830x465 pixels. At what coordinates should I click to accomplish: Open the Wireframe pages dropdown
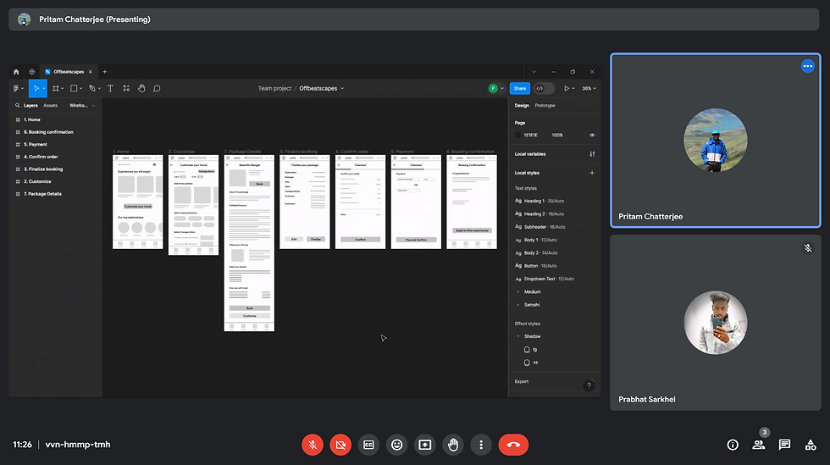(82, 105)
